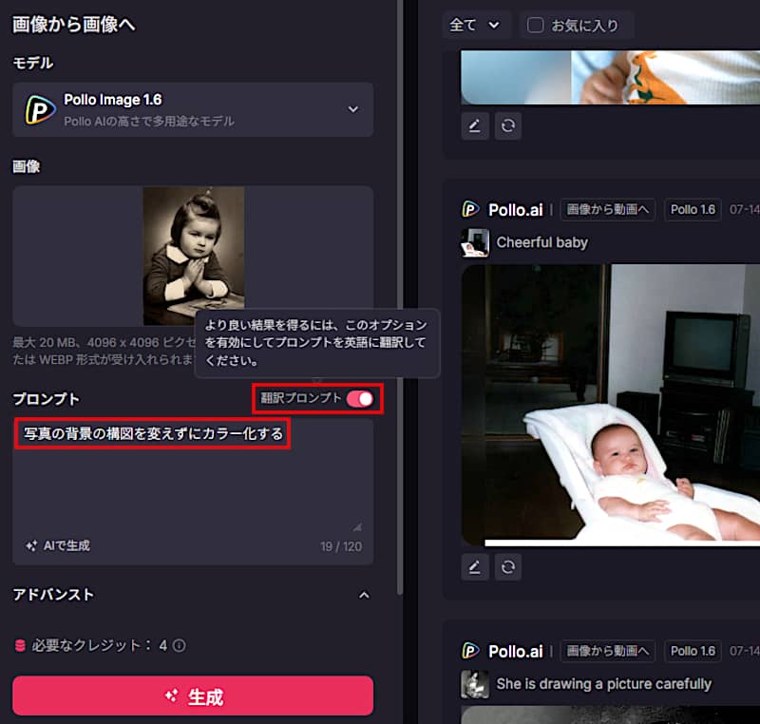Click edit icon under top cropped image
Viewport: 760px width, 724px height.
pos(475,125)
